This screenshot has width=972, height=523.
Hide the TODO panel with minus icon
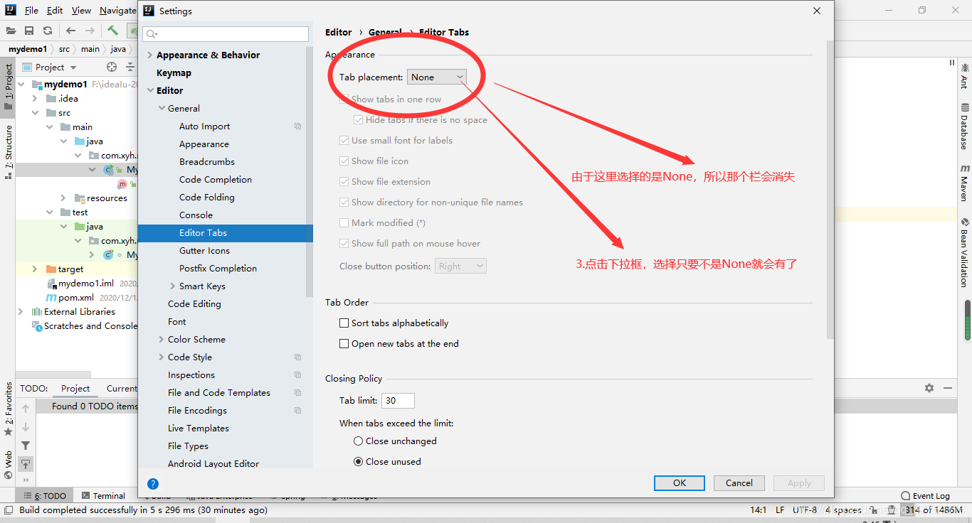(x=948, y=388)
